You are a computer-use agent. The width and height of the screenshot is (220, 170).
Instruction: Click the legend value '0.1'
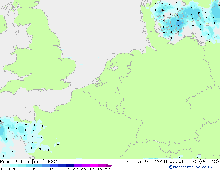coord(4,169)
